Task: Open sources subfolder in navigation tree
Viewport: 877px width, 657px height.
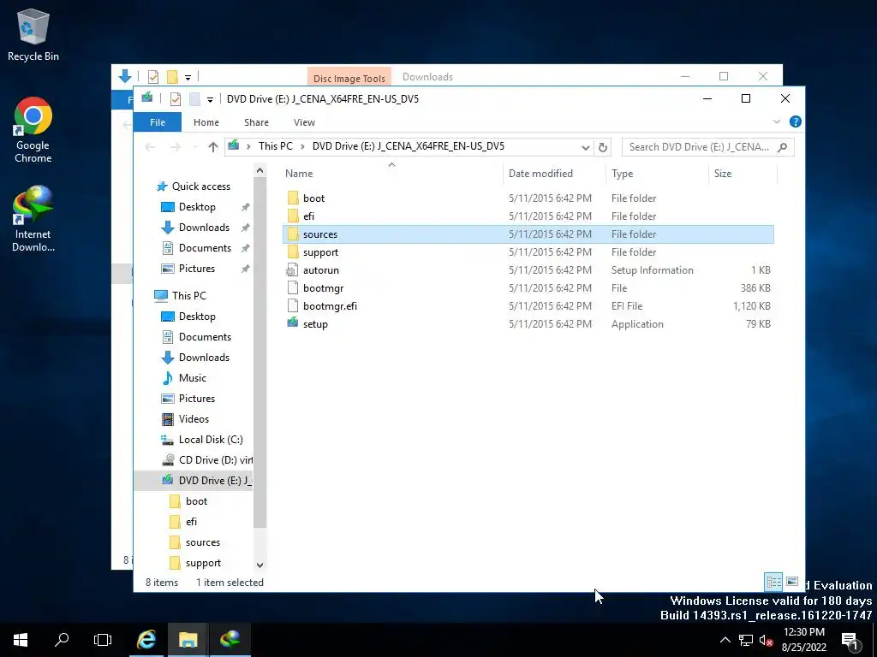Action: click(x=202, y=542)
